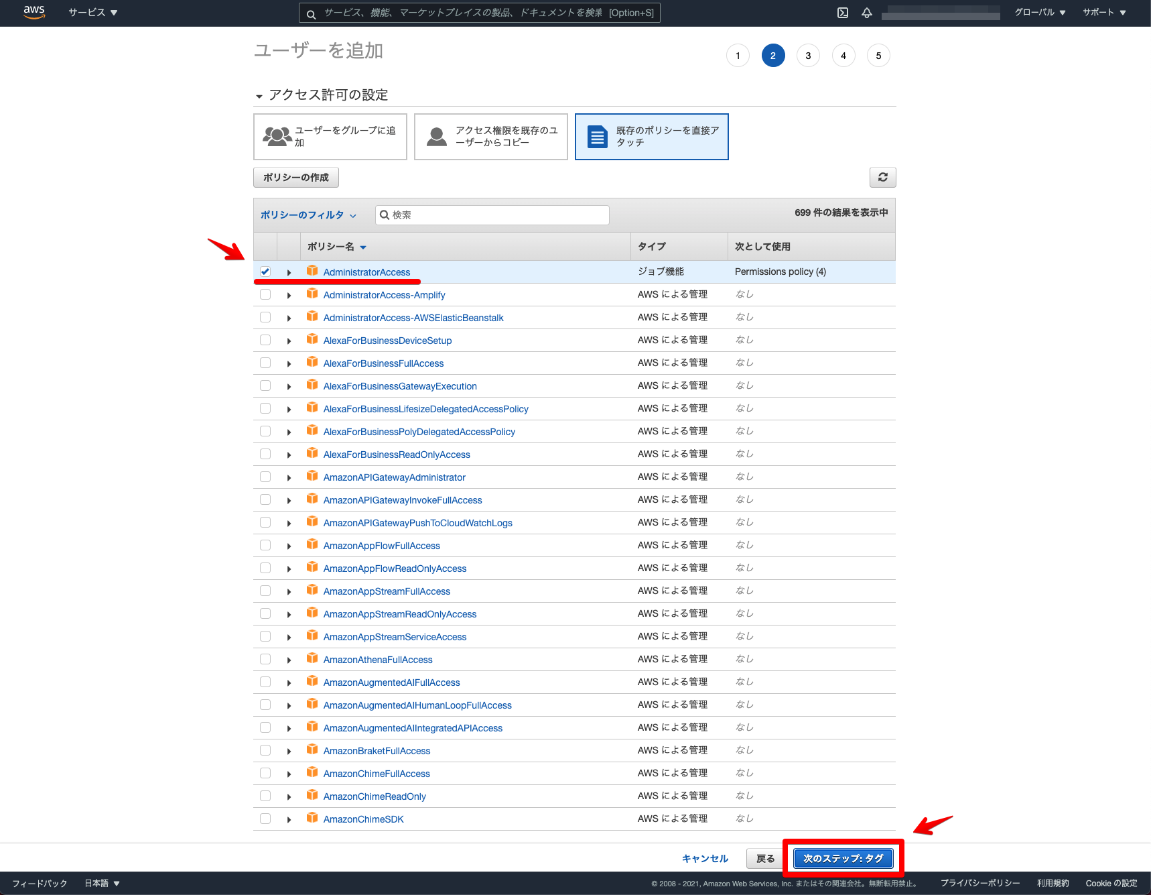
Task: Open the notifications bell icon
Action: click(x=867, y=13)
